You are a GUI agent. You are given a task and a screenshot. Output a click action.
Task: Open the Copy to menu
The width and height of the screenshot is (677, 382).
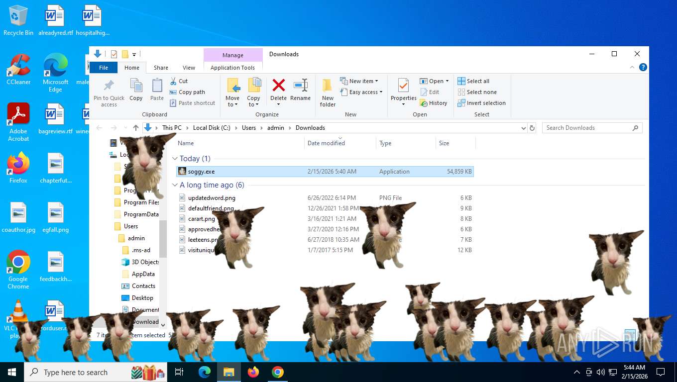pyautogui.click(x=254, y=93)
